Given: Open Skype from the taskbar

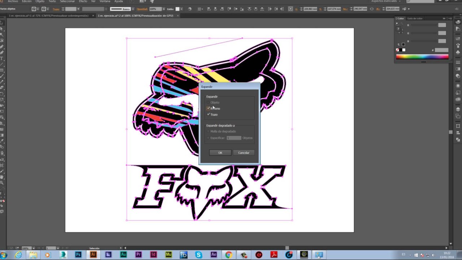Looking at the screenshot, I should (x=199, y=255).
